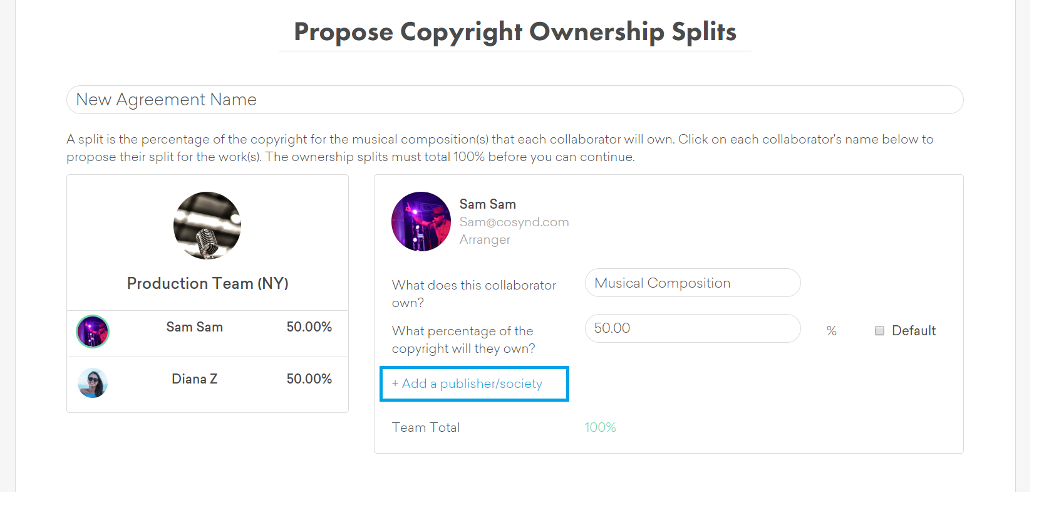The image size is (1039, 517).
Task: Select Diana Z's avatar in team list
Action: point(93,383)
